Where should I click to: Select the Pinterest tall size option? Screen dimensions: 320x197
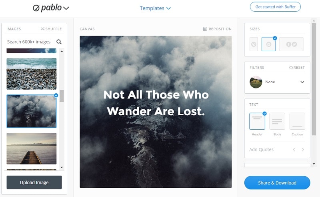[254, 44]
